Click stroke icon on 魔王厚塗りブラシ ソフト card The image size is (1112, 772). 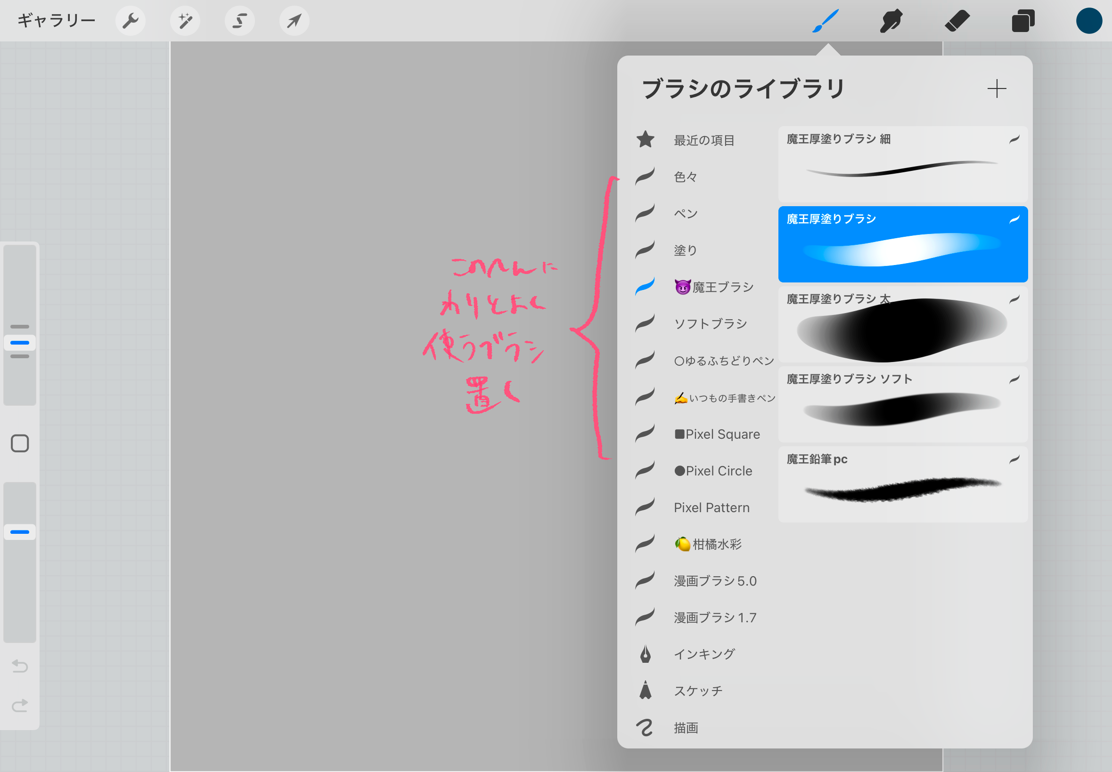1014,380
